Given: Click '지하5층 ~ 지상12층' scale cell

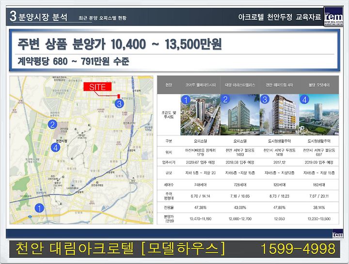Looking at the screenshot, I should pyautogui.click(x=279, y=173).
